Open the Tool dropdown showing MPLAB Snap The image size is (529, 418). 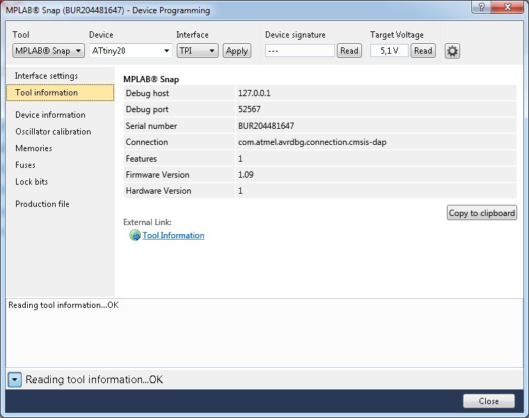click(49, 51)
